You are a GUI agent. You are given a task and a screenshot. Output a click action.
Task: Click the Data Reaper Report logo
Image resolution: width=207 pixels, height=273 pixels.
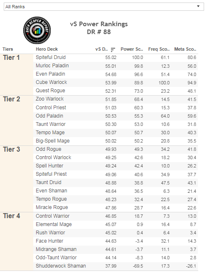tap(37, 30)
